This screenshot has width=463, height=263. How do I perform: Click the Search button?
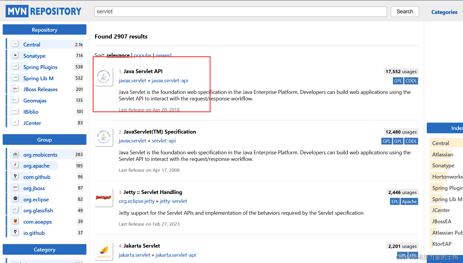[x=404, y=11]
